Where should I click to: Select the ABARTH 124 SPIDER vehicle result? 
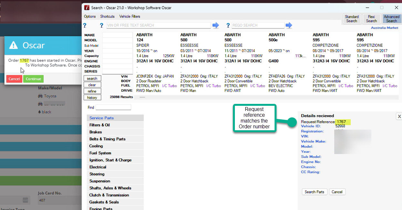(x=156, y=63)
